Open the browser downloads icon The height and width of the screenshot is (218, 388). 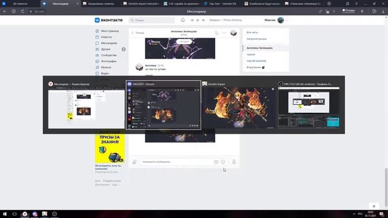(383, 12)
